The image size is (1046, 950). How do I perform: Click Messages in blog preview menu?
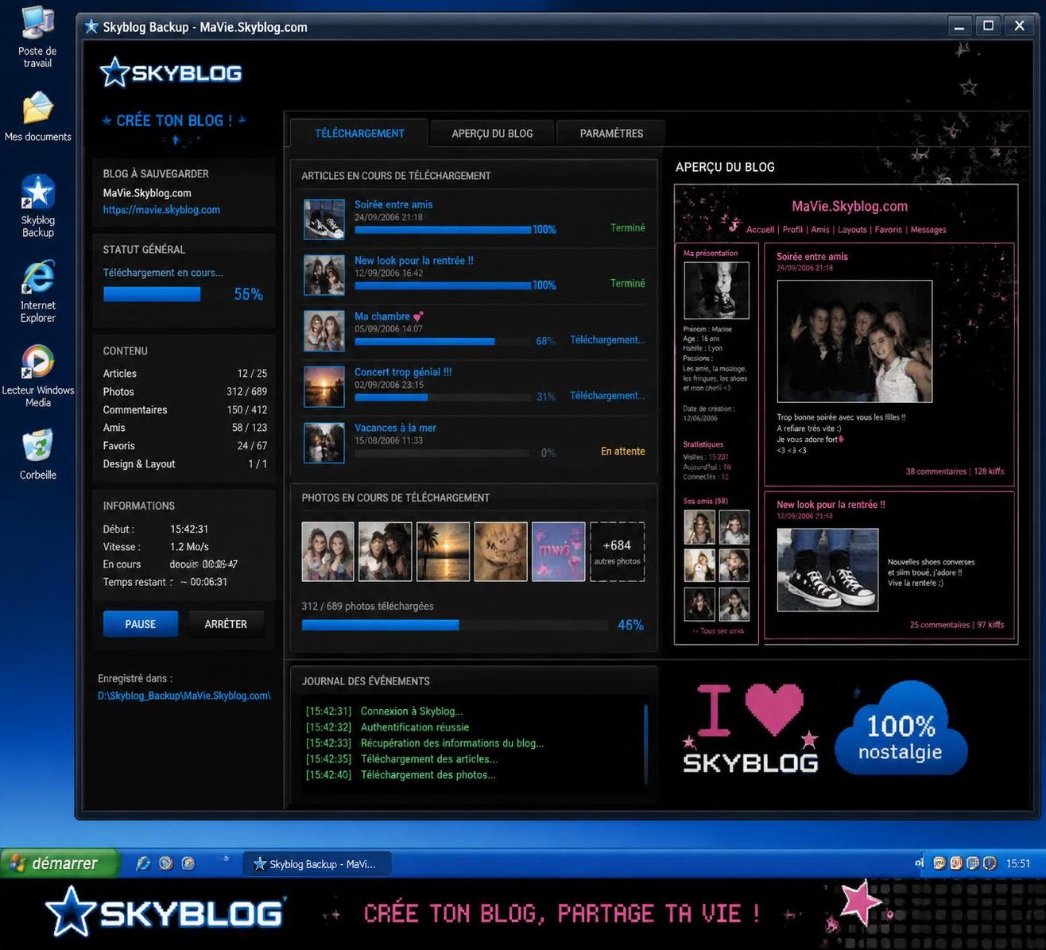click(928, 230)
